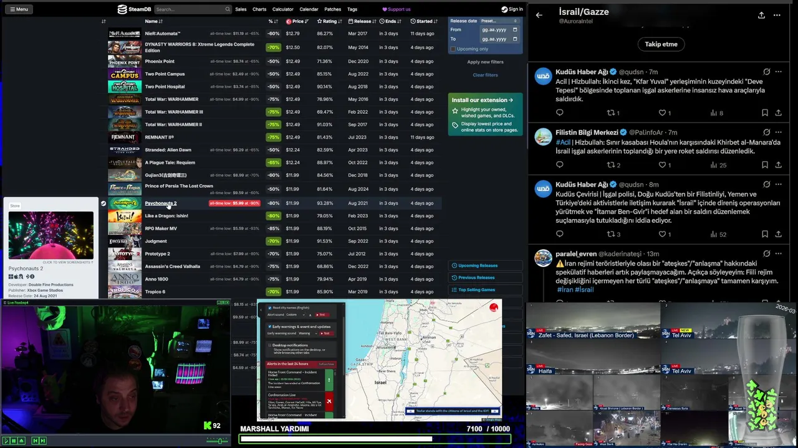Click Sign in with Steam
The height and width of the screenshot is (448, 798).
click(x=512, y=9)
